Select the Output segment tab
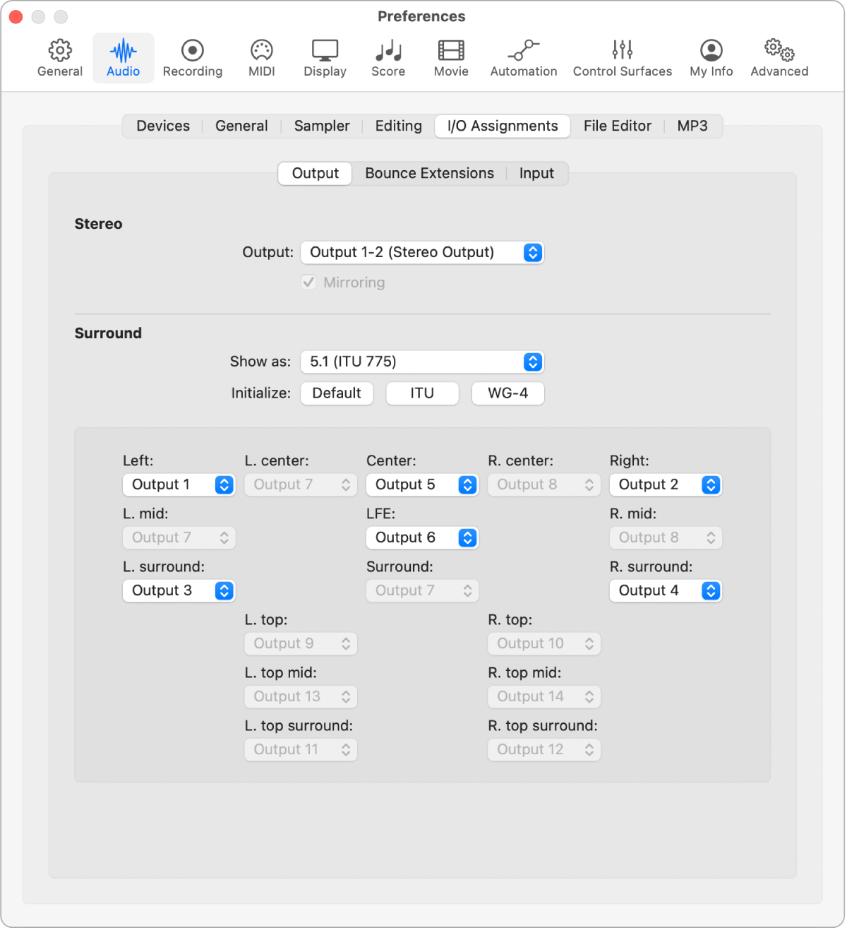The height and width of the screenshot is (928, 847). tap(316, 173)
